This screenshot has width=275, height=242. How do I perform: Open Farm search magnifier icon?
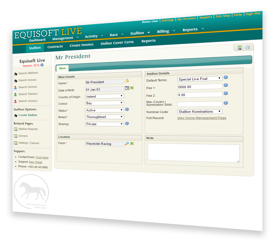(127, 143)
